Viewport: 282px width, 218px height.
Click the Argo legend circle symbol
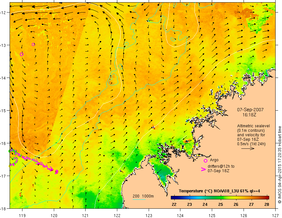coord(205,161)
